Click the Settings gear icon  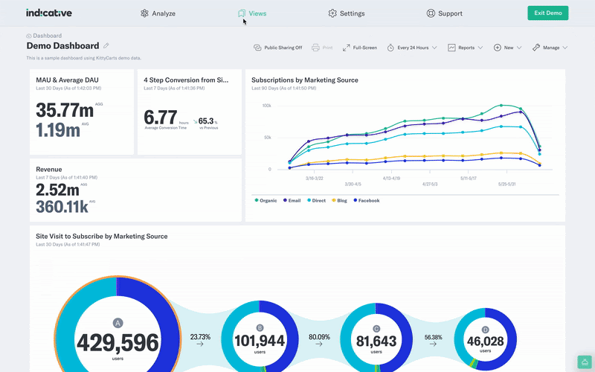332,13
